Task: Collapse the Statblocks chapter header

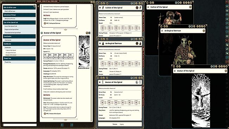Action: pyautogui.click(x=19, y=44)
